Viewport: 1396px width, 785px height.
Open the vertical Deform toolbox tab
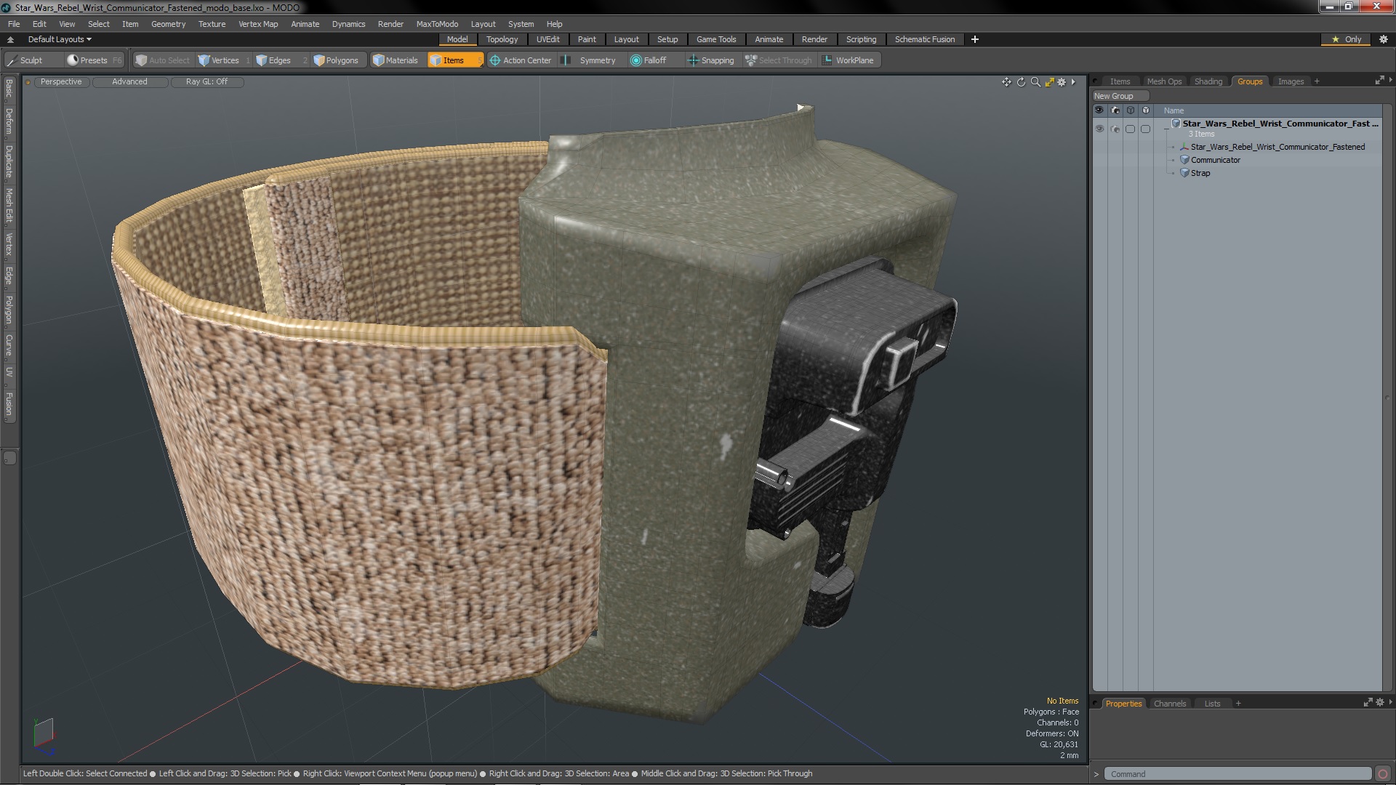point(9,121)
